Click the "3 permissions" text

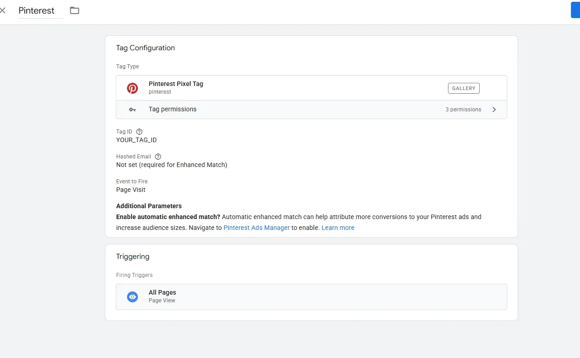[x=463, y=110]
